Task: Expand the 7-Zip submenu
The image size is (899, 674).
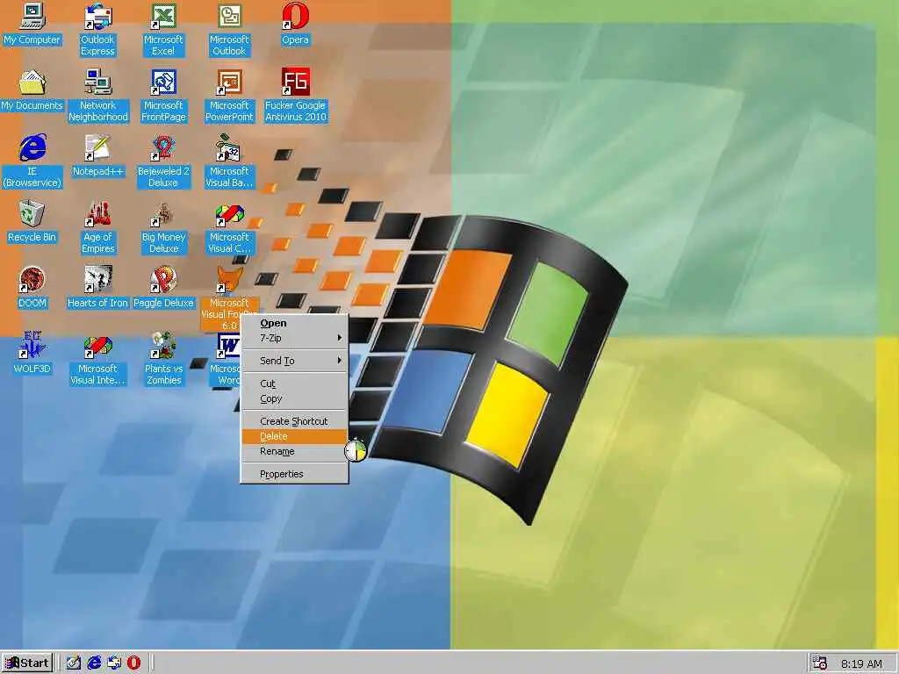Action: (x=294, y=338)
